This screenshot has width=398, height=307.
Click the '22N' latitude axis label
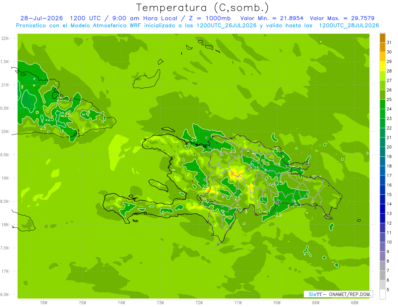pos(5,38)
